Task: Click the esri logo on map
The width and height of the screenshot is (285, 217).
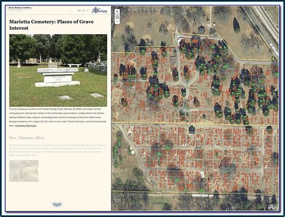Action: coord(273,207)
